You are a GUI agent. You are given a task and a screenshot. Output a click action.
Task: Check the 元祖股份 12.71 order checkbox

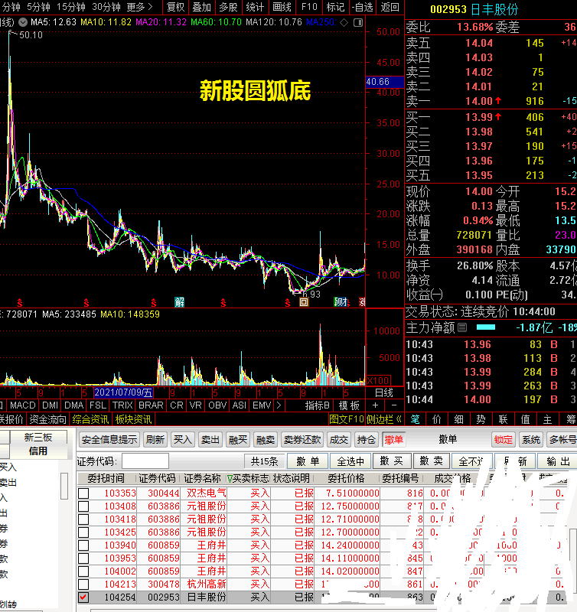tap(83, 519)
